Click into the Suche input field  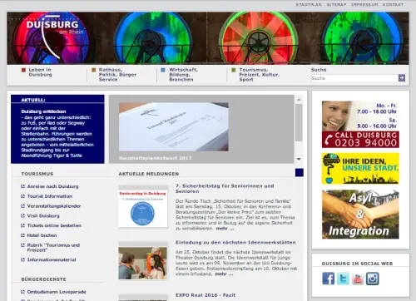pos(354,78)
